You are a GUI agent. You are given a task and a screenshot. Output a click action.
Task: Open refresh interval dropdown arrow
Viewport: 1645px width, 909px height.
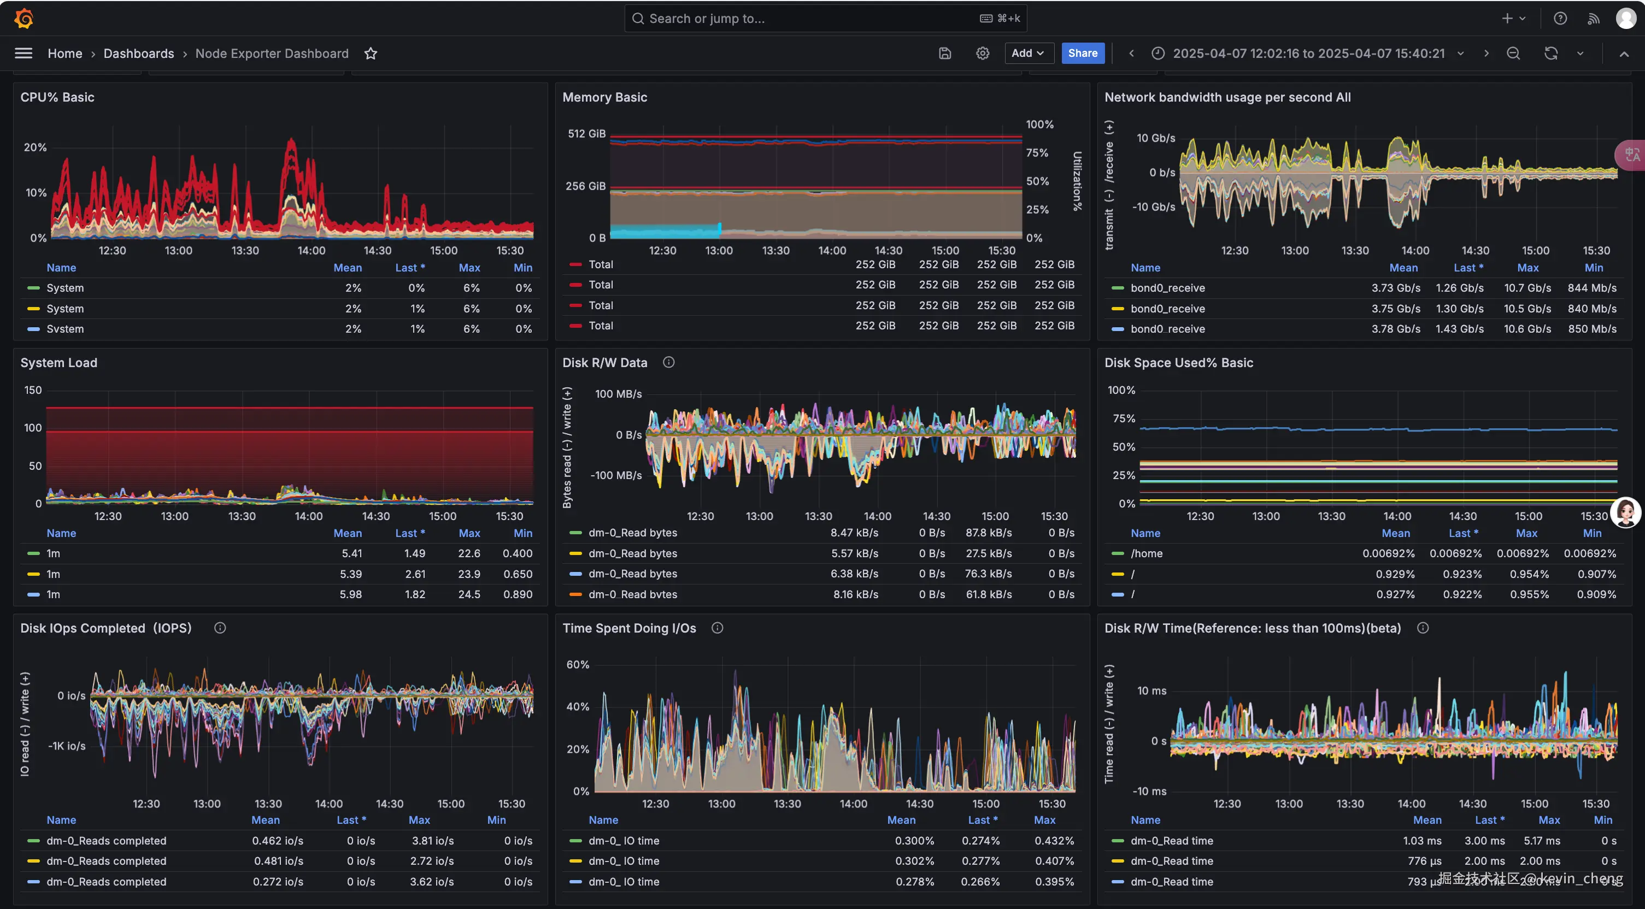[x=1580, y=54]
